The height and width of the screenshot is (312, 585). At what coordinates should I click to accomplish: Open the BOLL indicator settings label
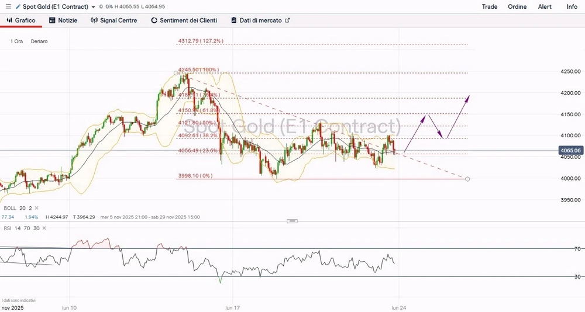(10, 208)
